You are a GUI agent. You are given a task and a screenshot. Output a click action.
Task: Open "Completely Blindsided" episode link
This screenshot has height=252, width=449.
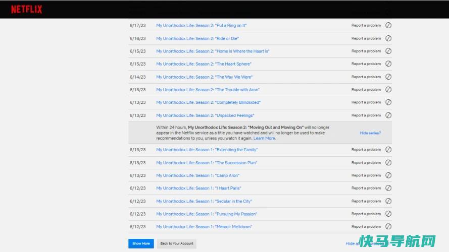click(209, 102)
